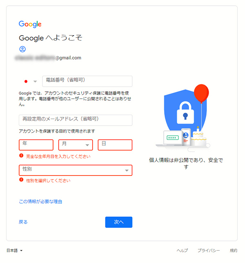Click the 年 year input field

point(36,145)
